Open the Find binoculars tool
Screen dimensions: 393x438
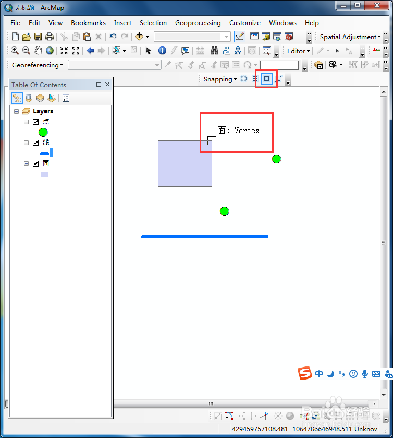[x=214, y=51]
